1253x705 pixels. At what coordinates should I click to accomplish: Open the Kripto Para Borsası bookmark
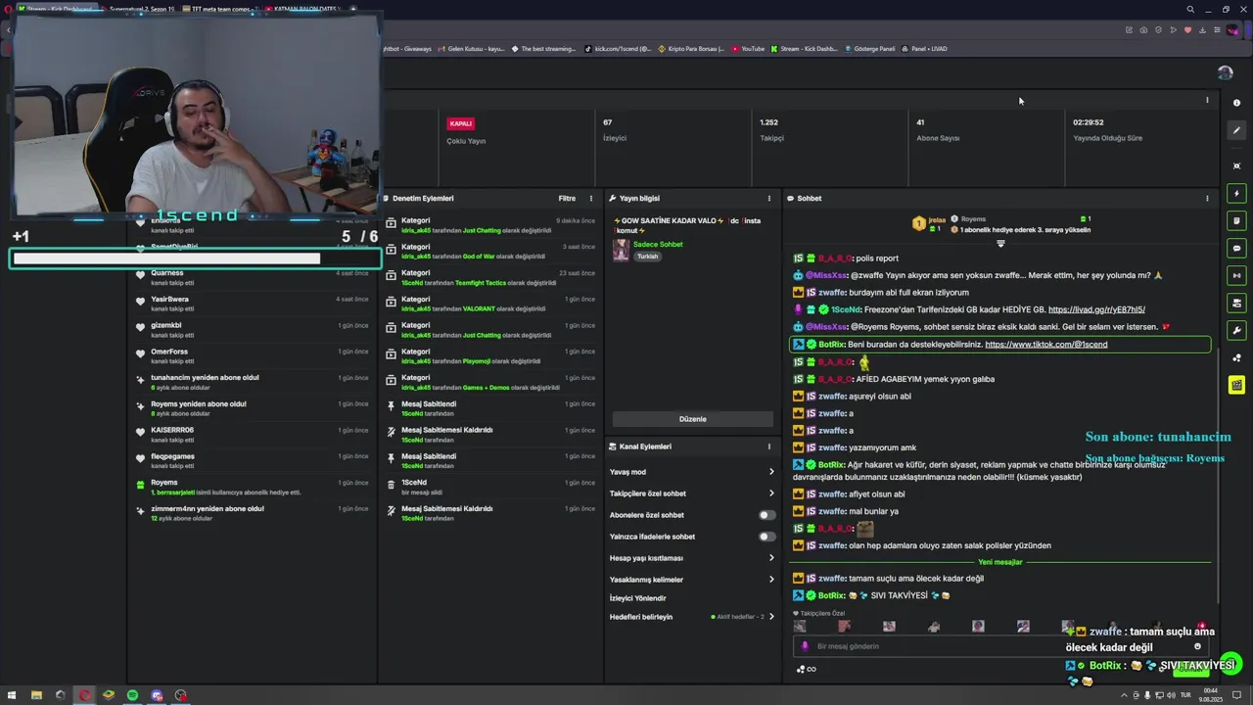691,48
